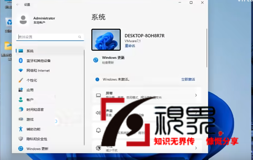Expand the bottom focus row chevron

pos(196,148)
